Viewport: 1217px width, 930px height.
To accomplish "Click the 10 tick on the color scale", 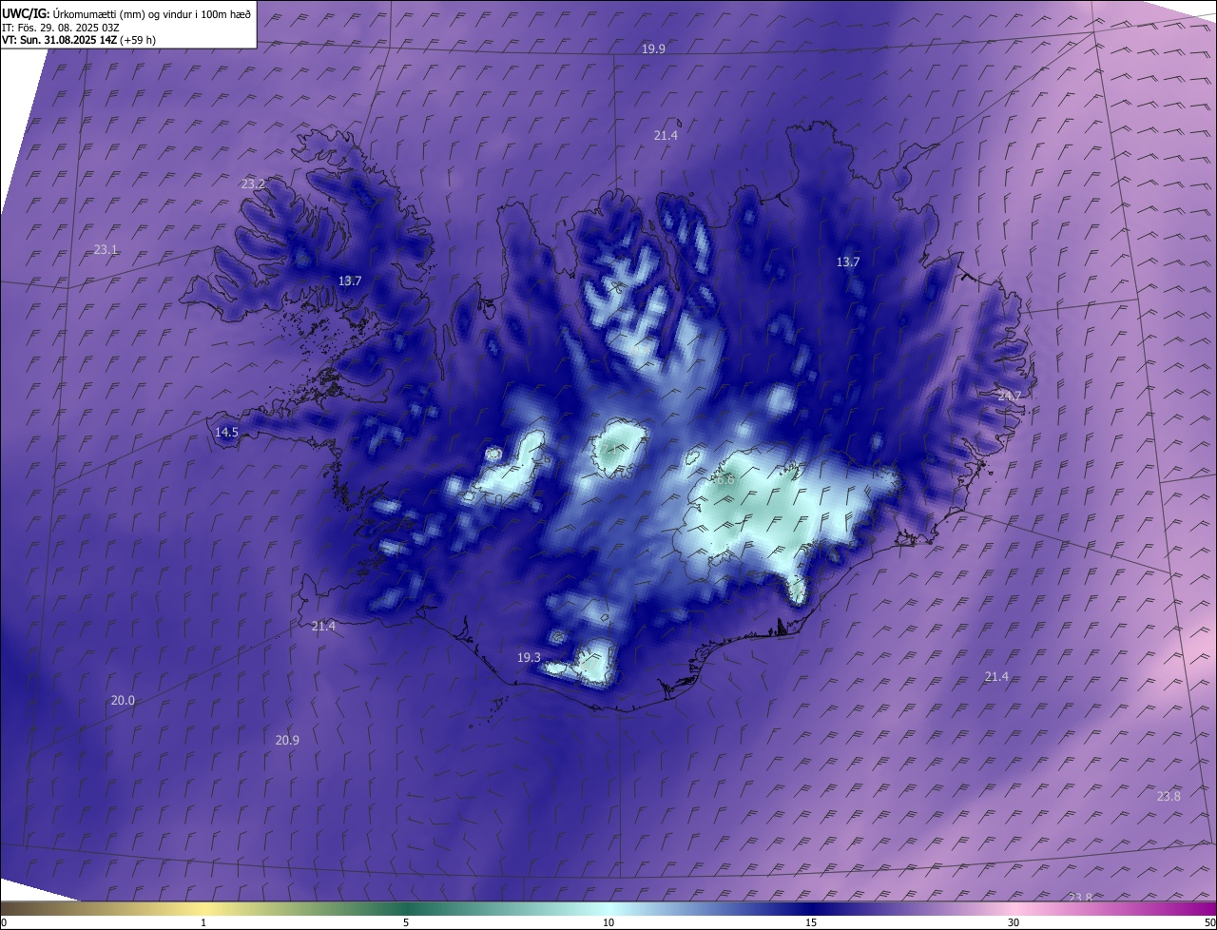I will point(608,922).
